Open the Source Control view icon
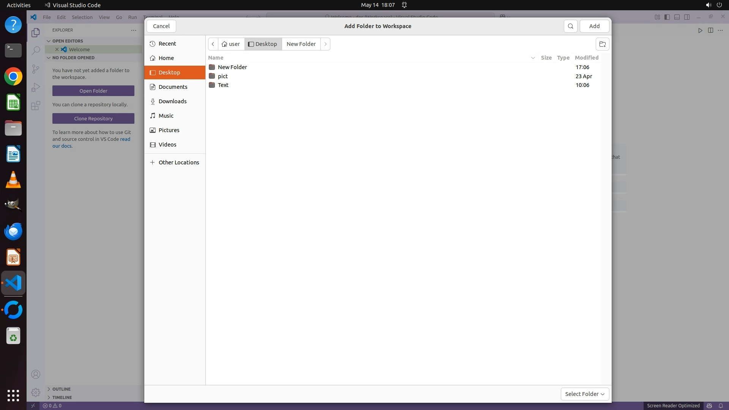Viewport: 729px width, 410px height. (x=36, y=69)
